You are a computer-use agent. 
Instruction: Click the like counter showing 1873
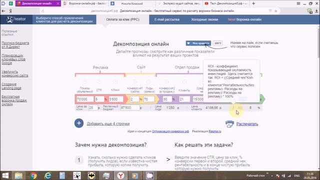point(217,43)
